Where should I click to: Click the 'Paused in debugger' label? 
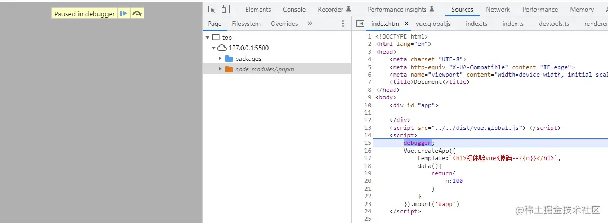[x=85, y=14]
